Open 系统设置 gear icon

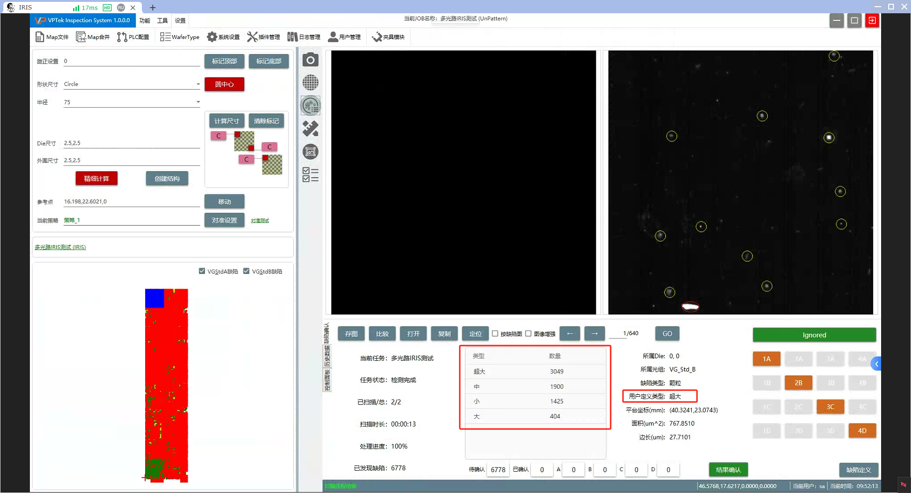click(x=223, y=37)
